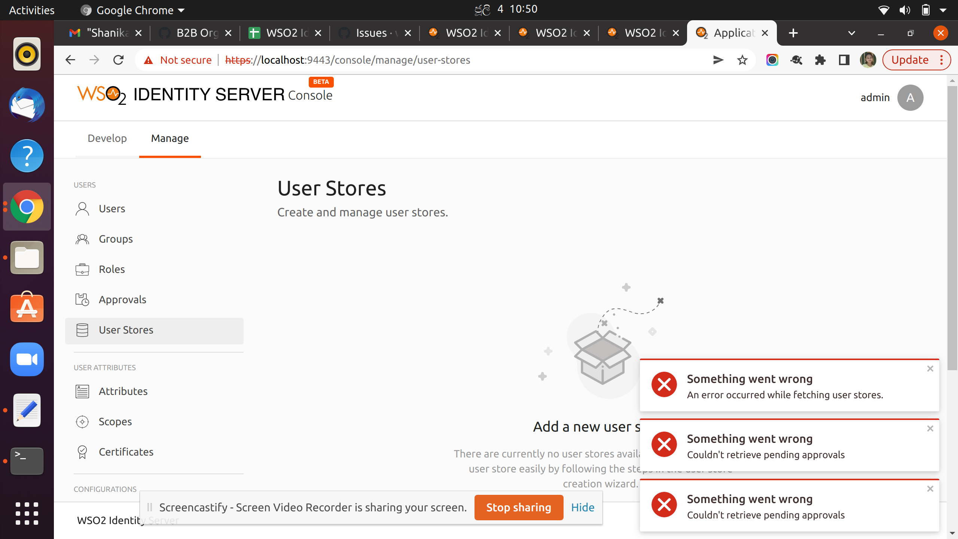Open the Users sidebar item icon
Image resolution: width=958 pixels, height=539 pixels.
point(82,209)
